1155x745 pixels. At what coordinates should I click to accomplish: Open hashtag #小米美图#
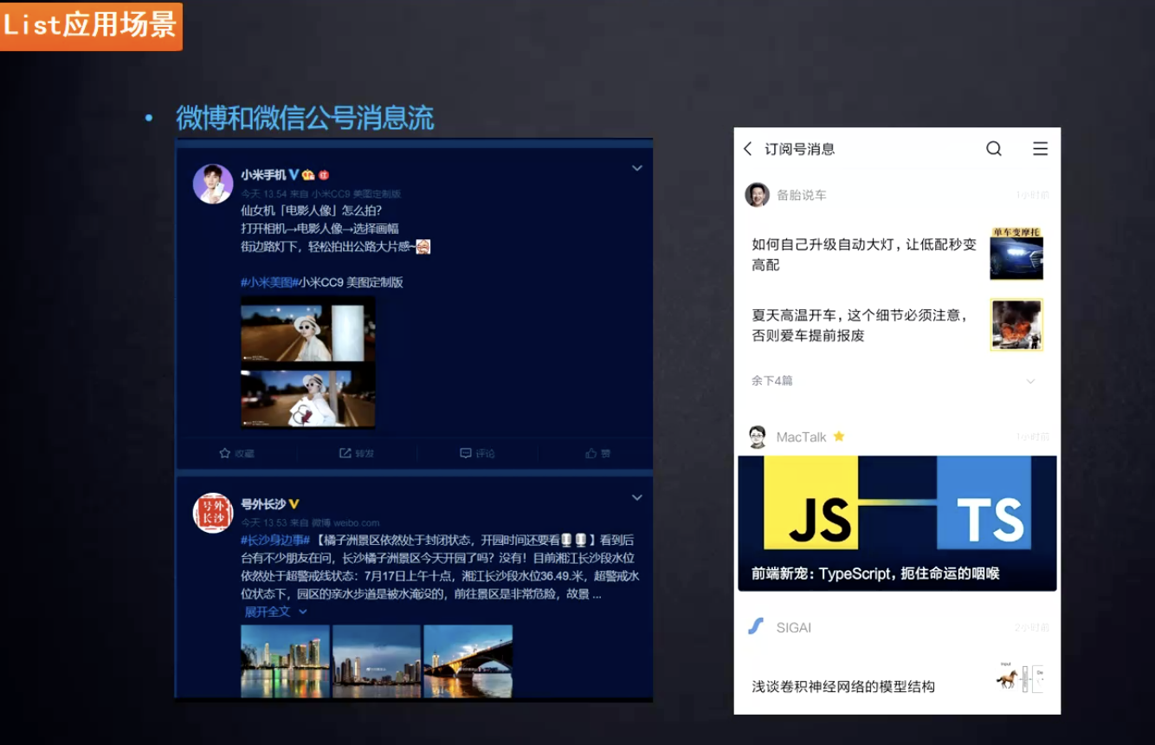click(268, 282)
